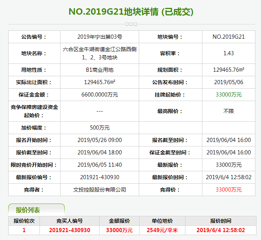
Task: Click the 公告编号 label
Action: pyautogui.click(x=33, y=37)
